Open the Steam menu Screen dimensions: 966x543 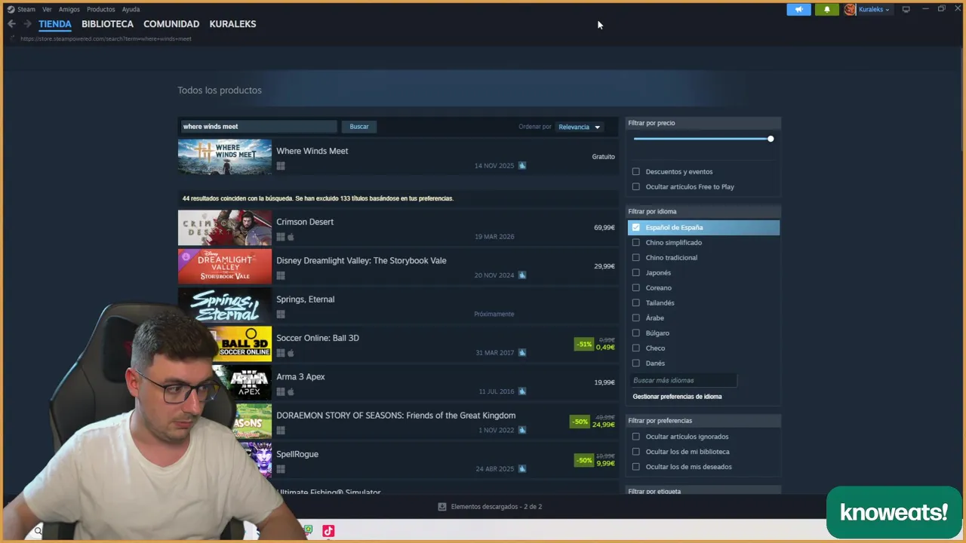tap(26, 9)
